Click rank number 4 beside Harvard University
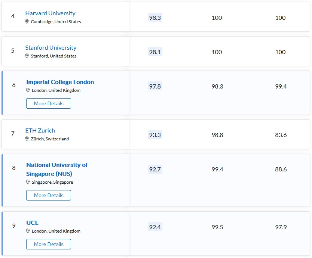The height and width of the screenshot is (258, 312). tap(13, 16)
